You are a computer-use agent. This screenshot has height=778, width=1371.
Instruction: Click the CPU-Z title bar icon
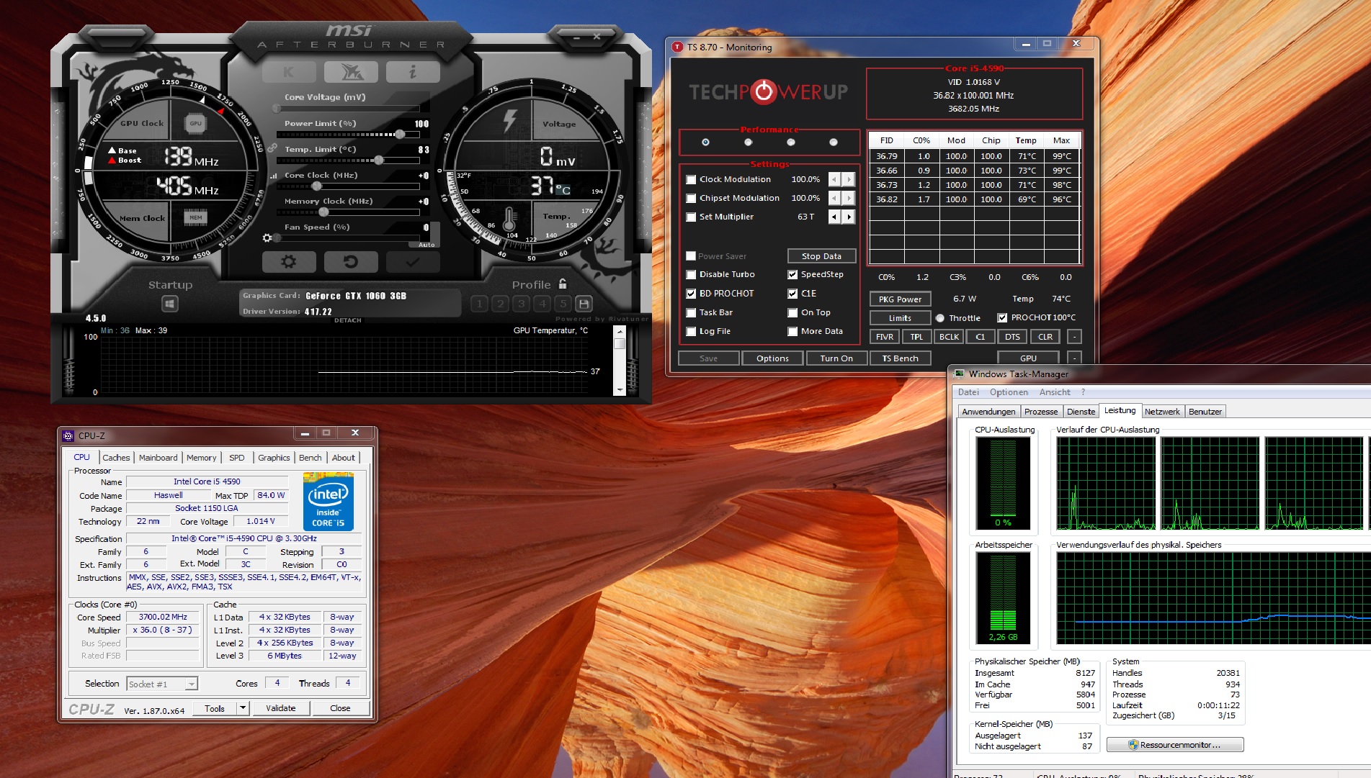[x=68, y=435]
